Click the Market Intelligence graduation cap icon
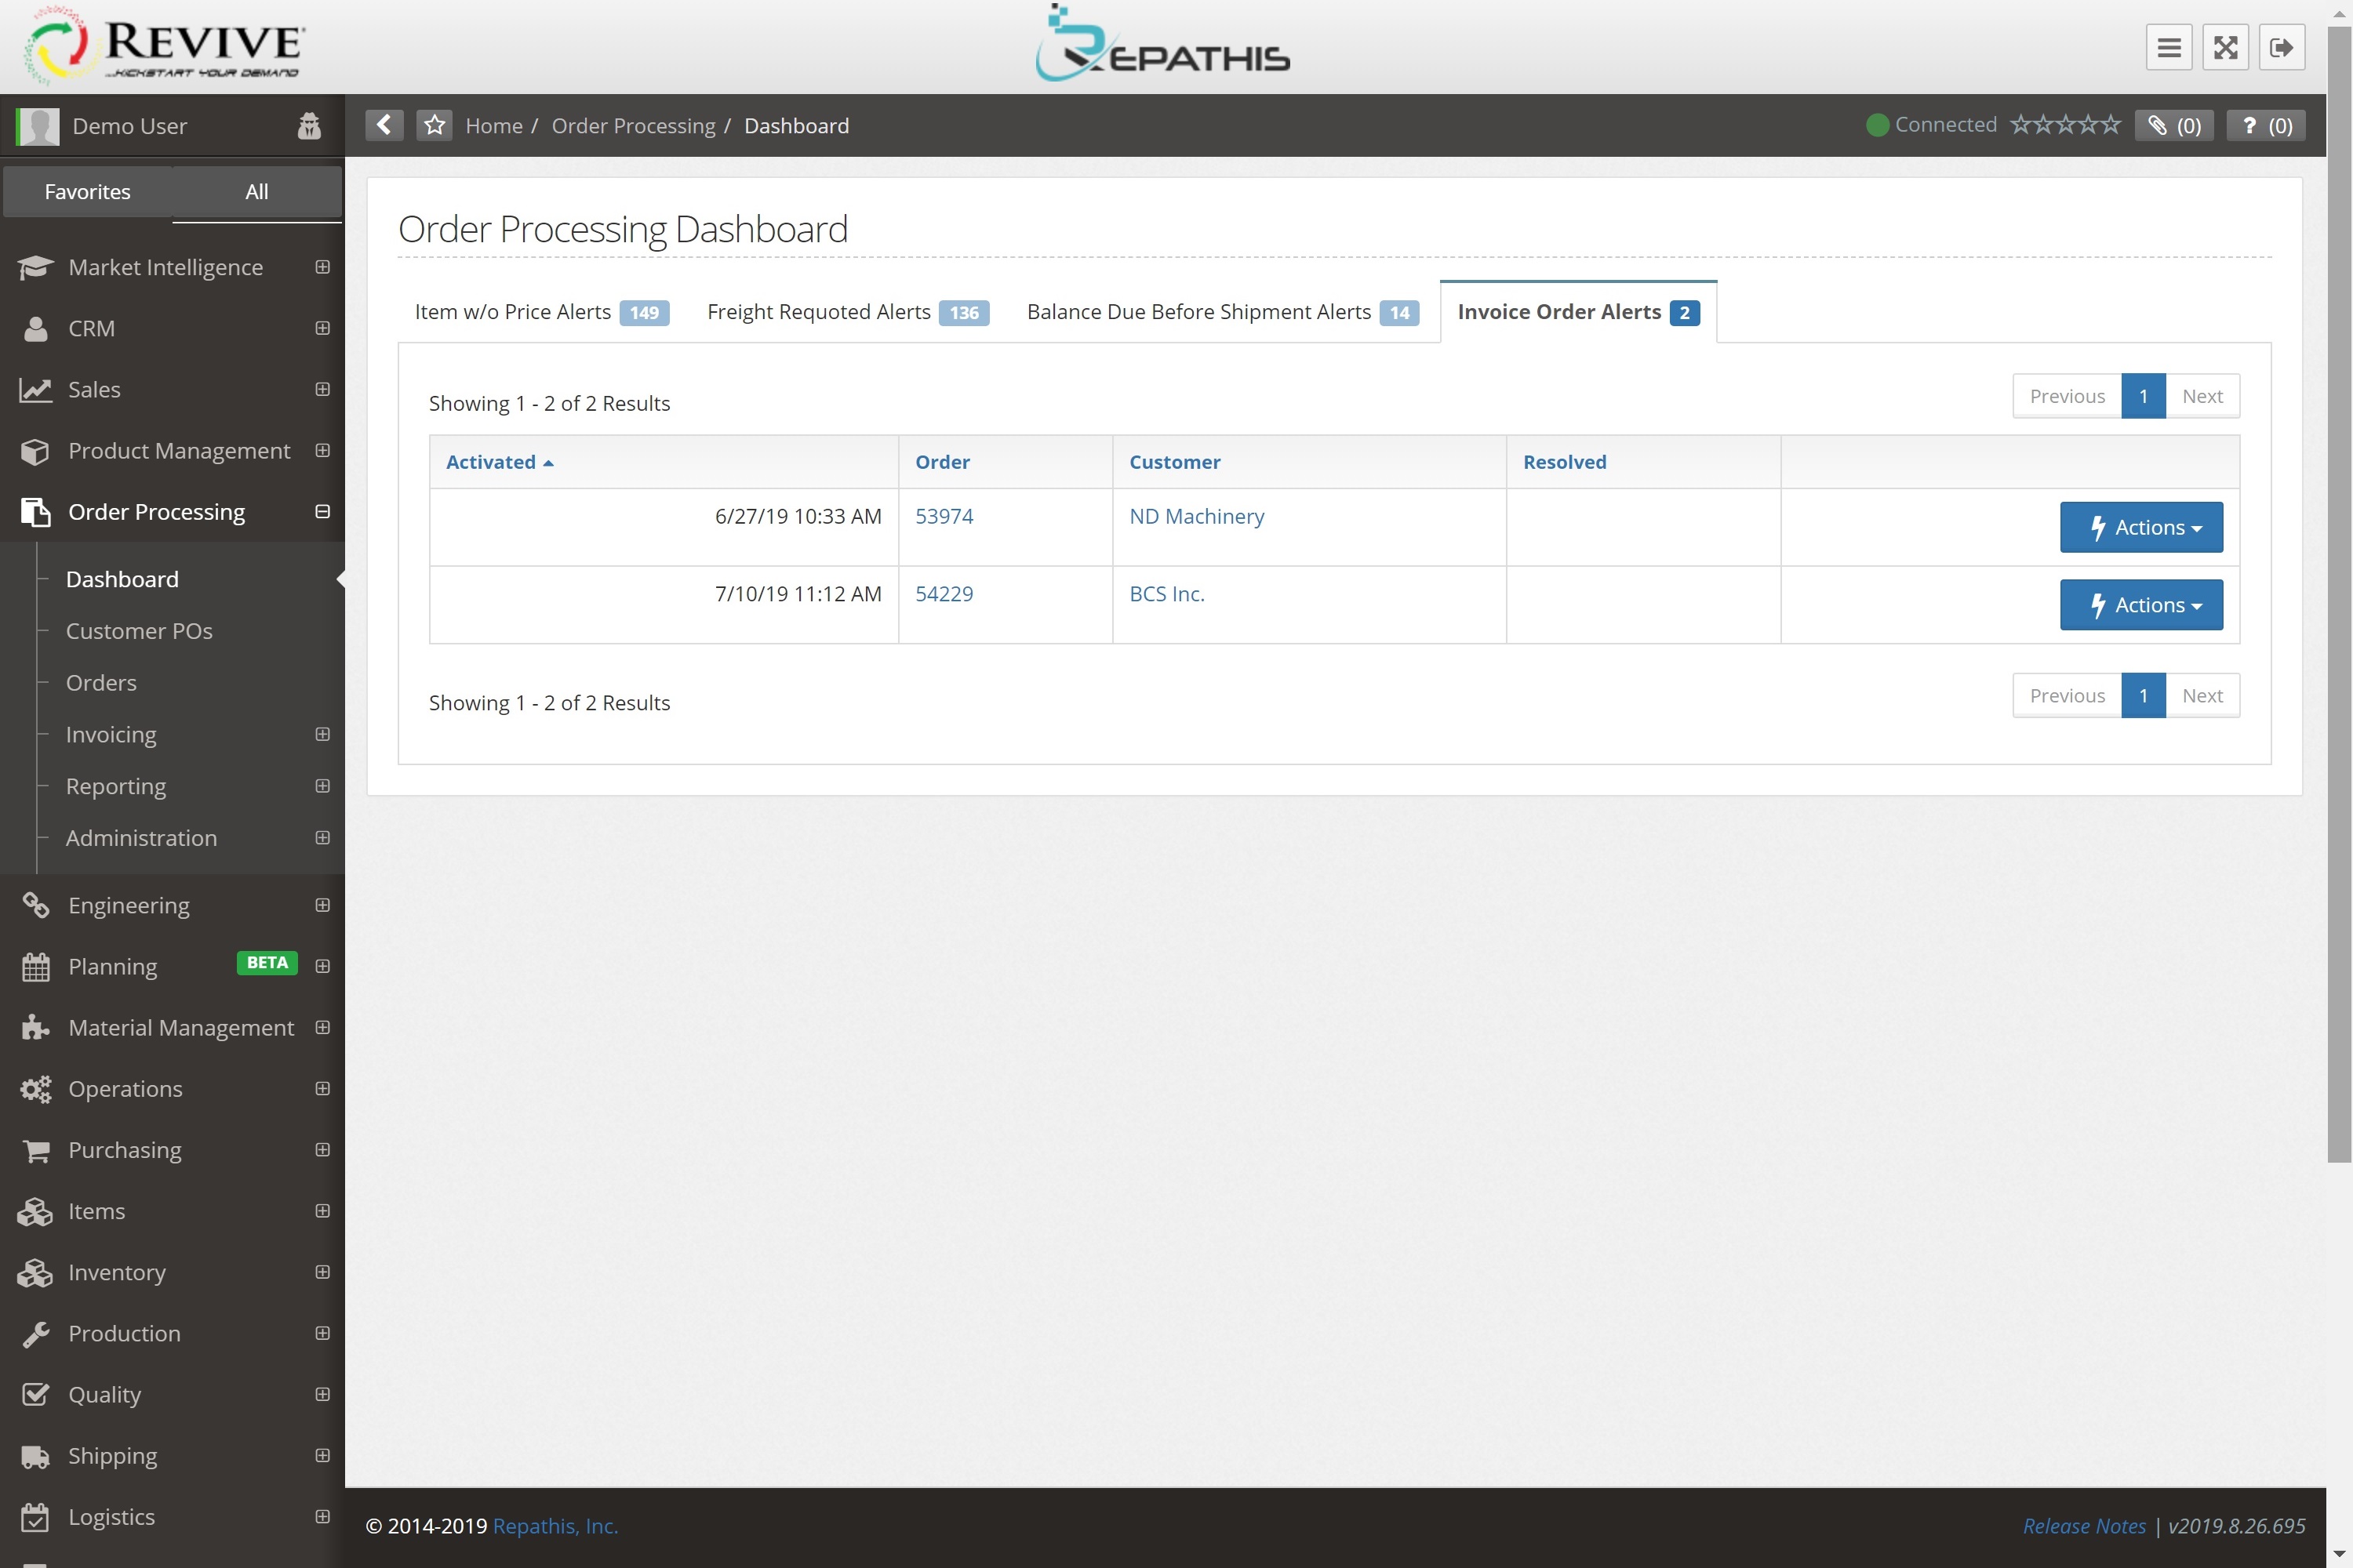The width and height of the screenshot is (2353, 1568). pos(35,267)
